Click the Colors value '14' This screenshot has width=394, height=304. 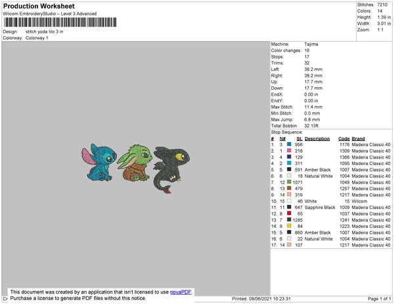[x=380, y=11]
